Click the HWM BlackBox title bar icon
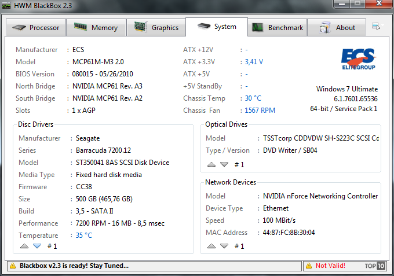 point(6,5)
